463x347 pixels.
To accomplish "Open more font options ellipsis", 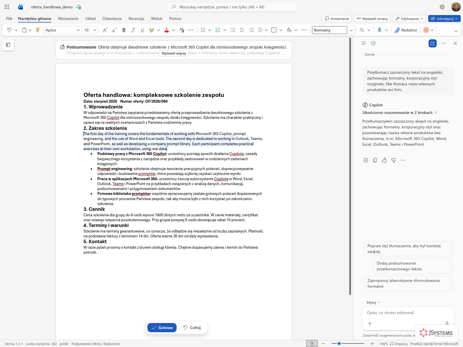I will pos(191,30).
